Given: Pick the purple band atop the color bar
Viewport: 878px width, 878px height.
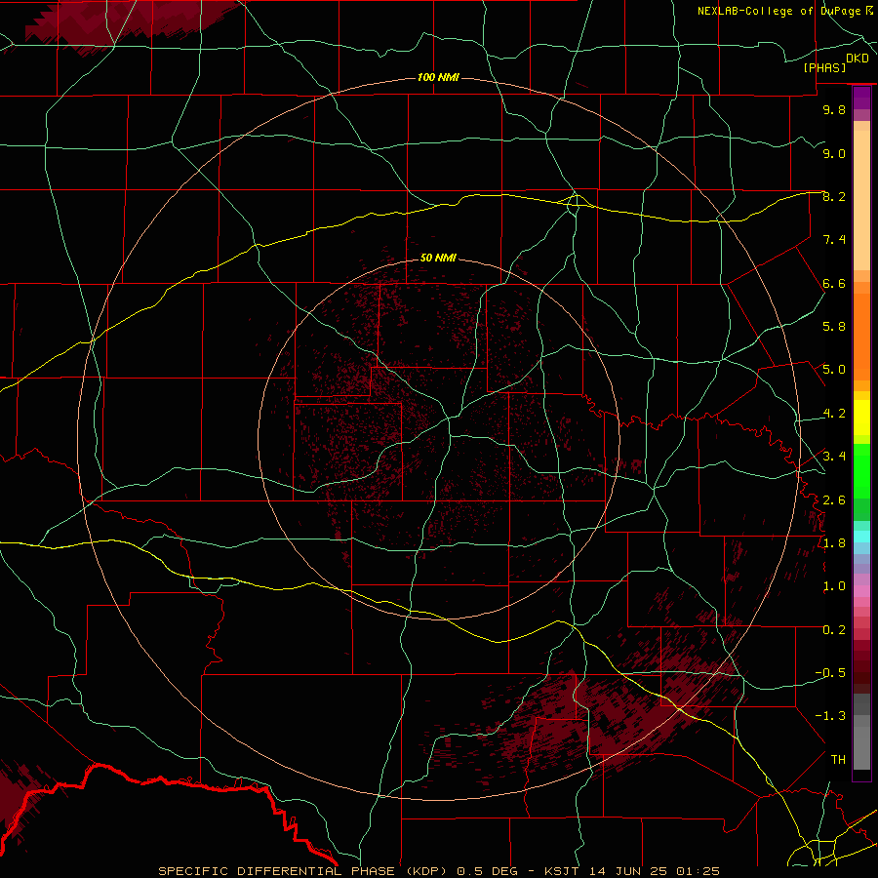Looking at the screenshot, I should point(861,98).
